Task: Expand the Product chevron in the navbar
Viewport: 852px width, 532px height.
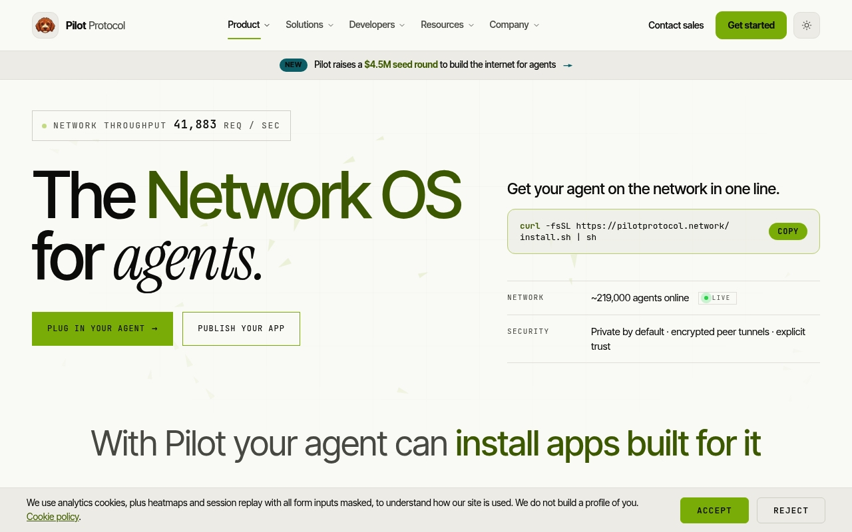Action: pos(267,25)
